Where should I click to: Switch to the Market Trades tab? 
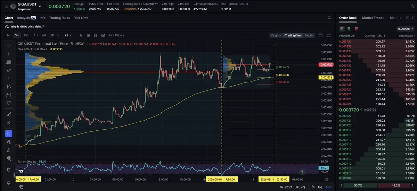(x=373, y=18)
